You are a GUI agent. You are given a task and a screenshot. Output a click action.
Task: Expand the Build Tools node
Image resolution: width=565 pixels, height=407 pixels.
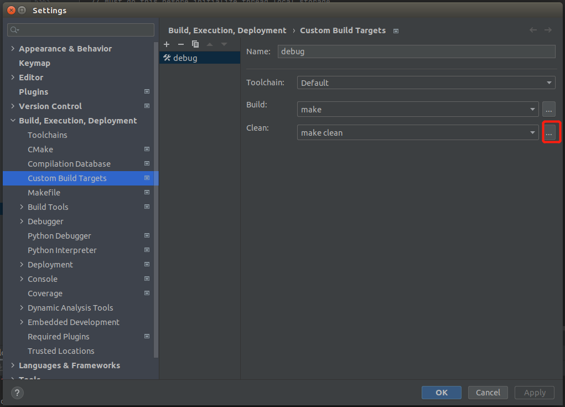(22, 207)
